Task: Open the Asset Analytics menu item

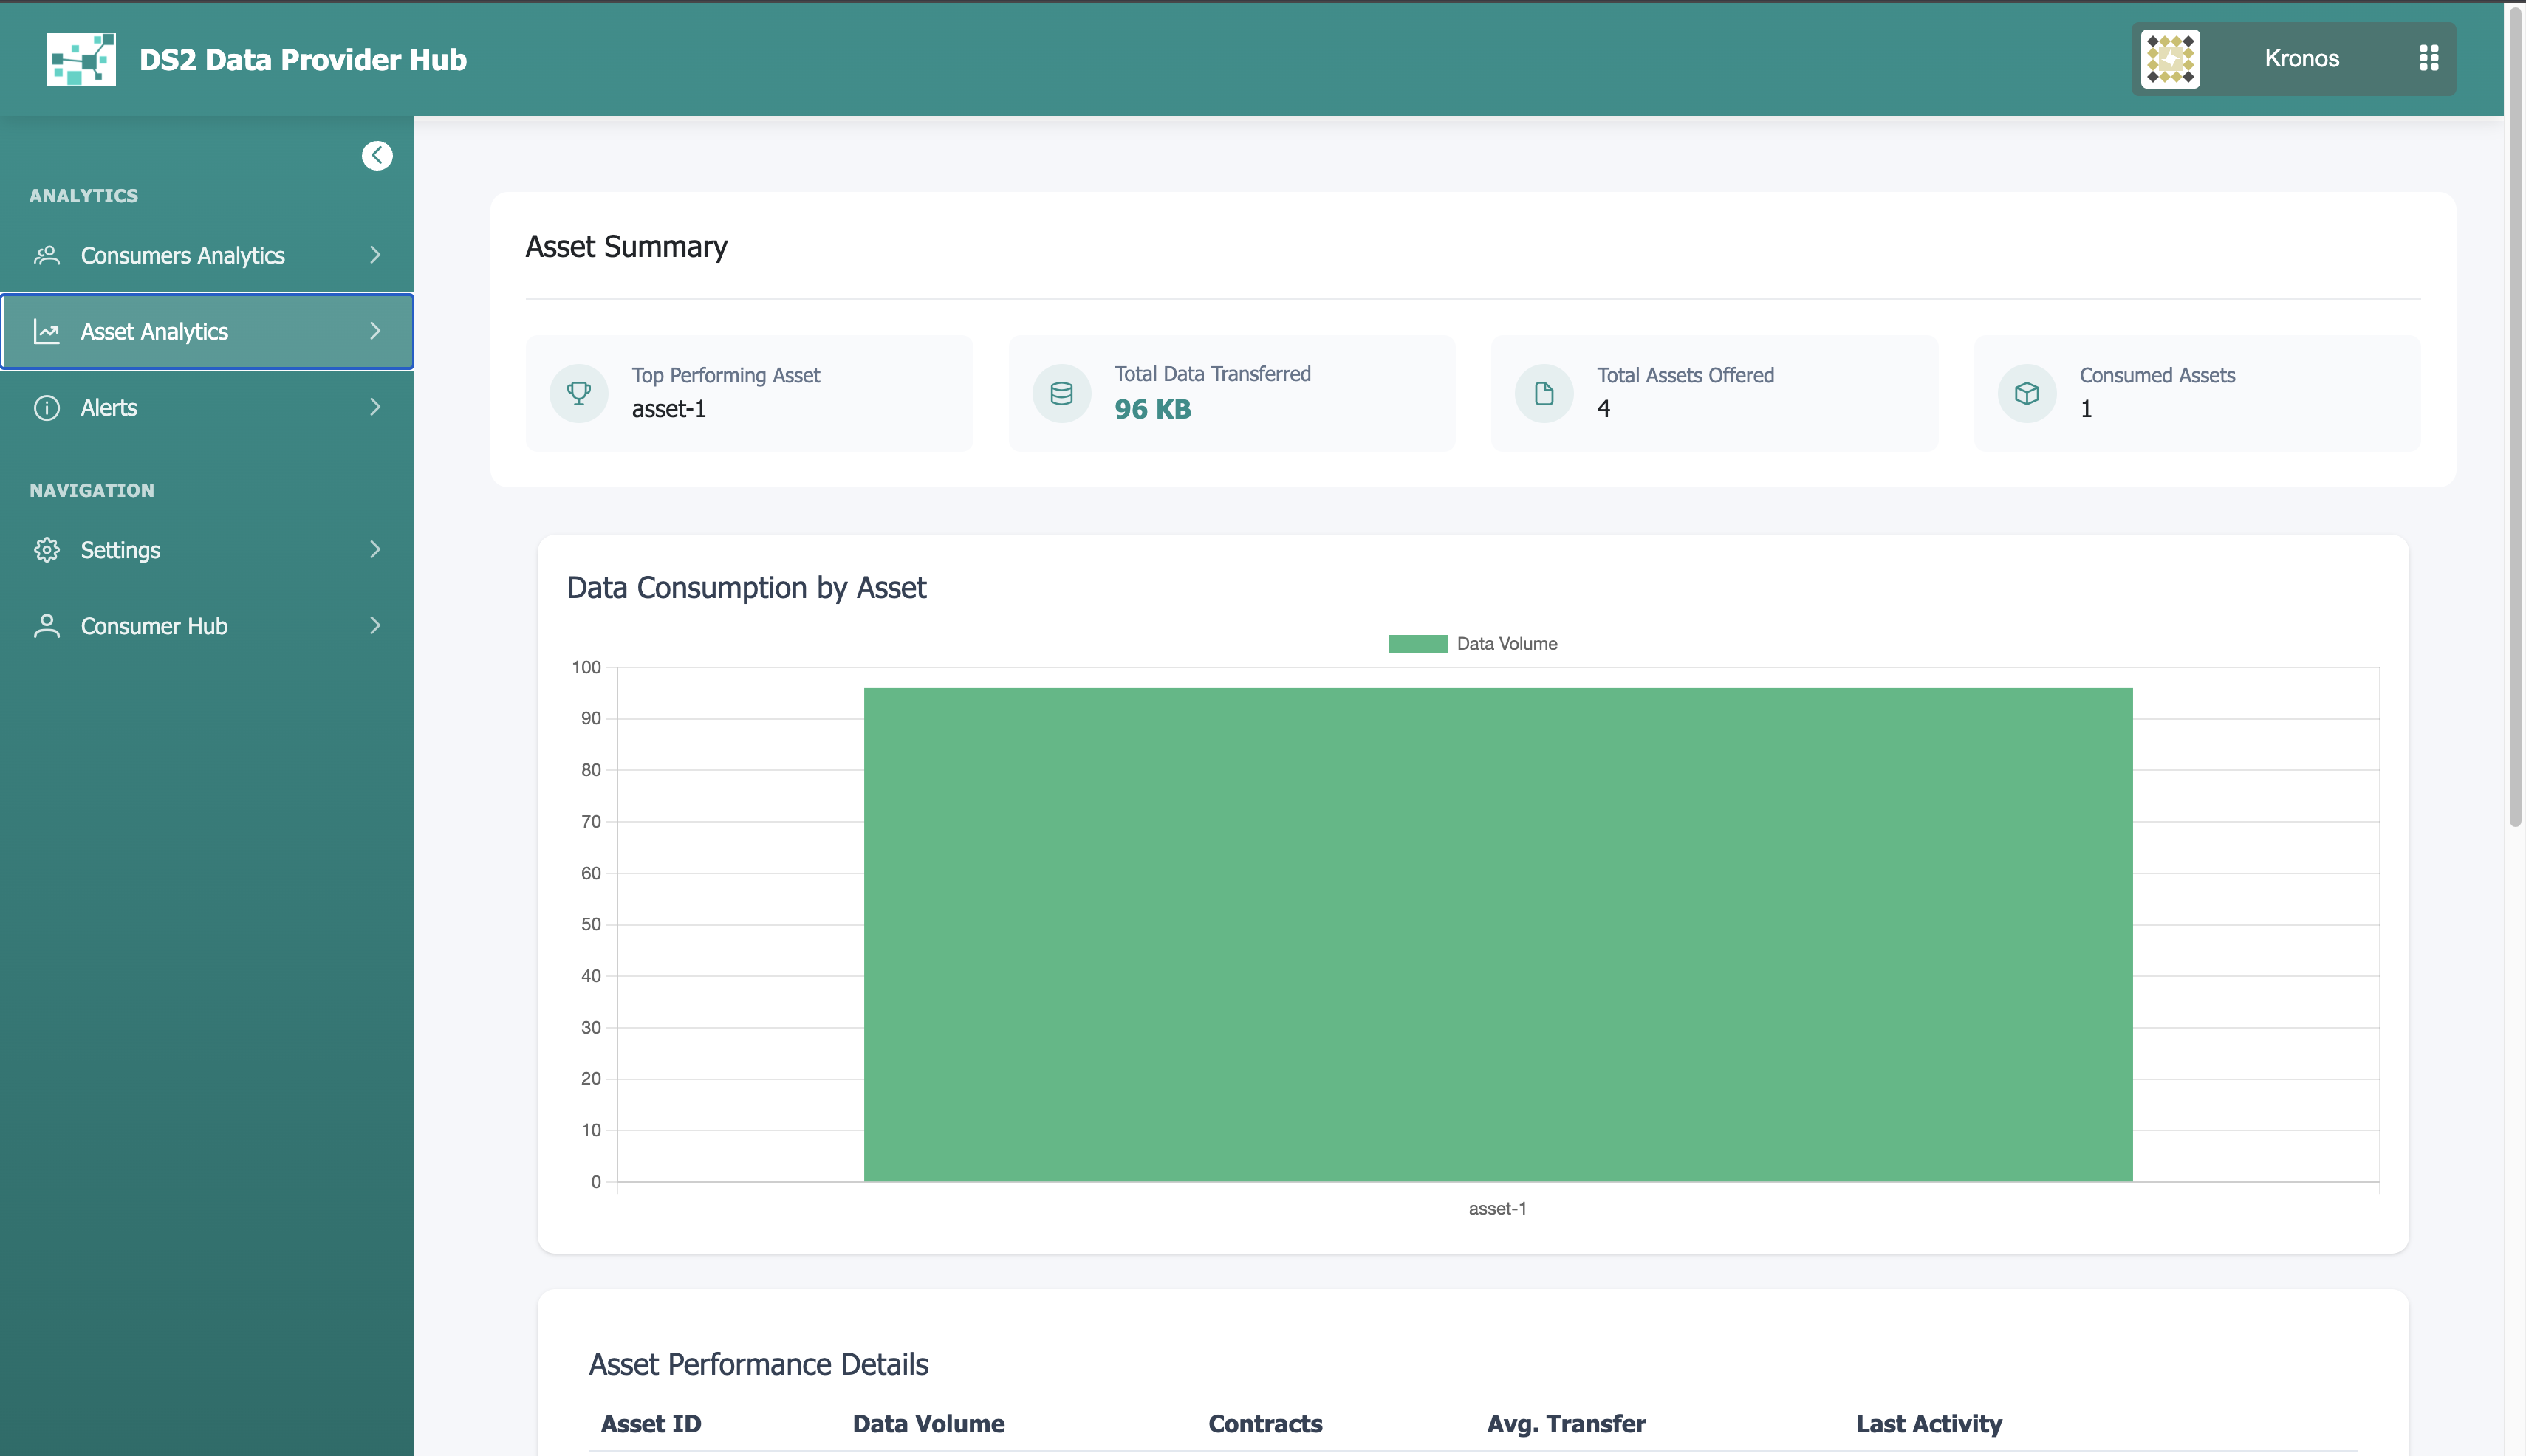Action: (154, 331)
